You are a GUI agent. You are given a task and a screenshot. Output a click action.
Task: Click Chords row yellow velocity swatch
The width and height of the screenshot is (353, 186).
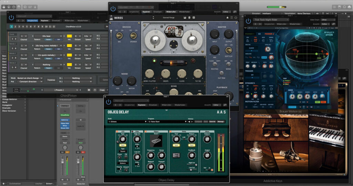point(69,36)
